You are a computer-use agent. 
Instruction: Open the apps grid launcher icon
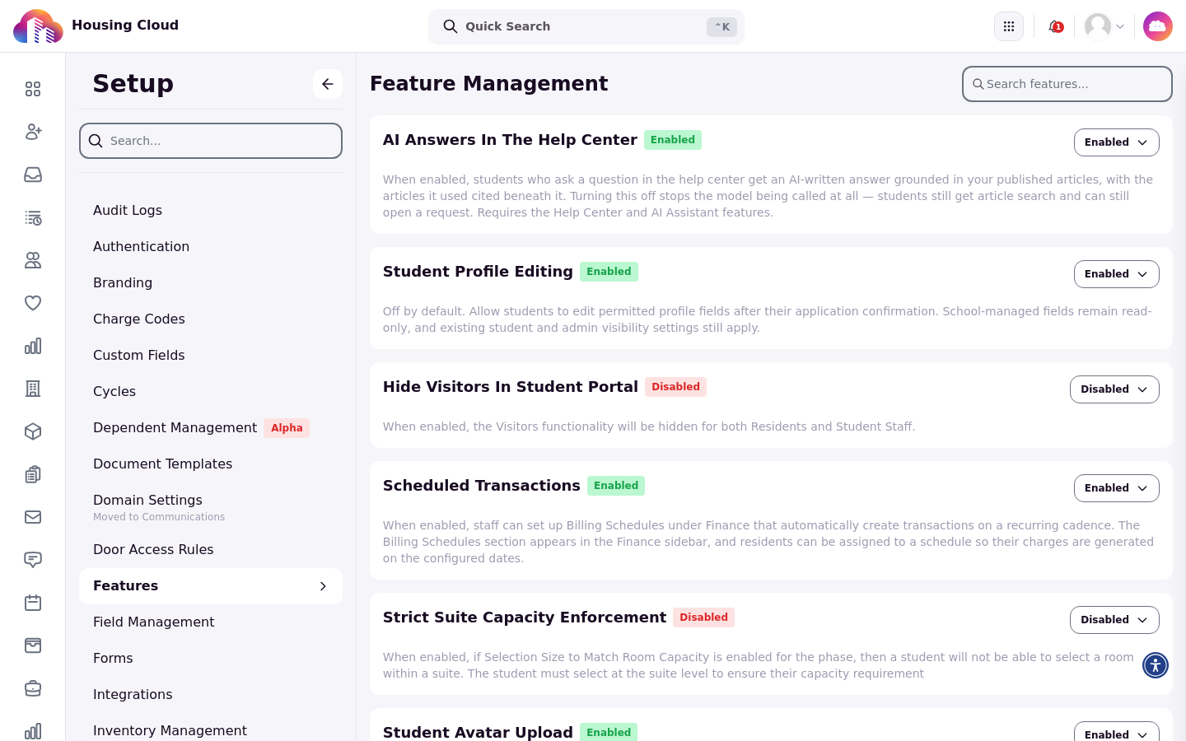pyautogui.click(x=1009, y=26)
